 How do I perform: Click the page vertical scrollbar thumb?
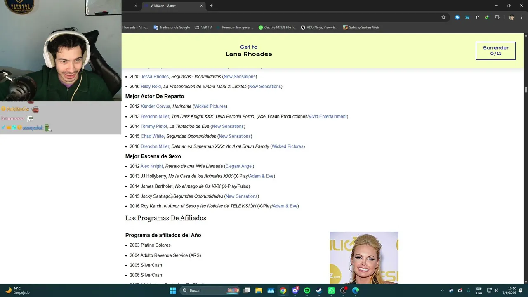coord(526,90)
